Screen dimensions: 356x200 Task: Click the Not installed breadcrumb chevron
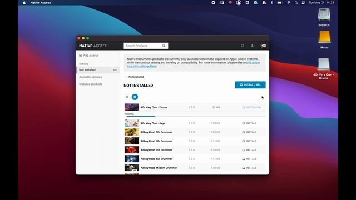(126, 77)
